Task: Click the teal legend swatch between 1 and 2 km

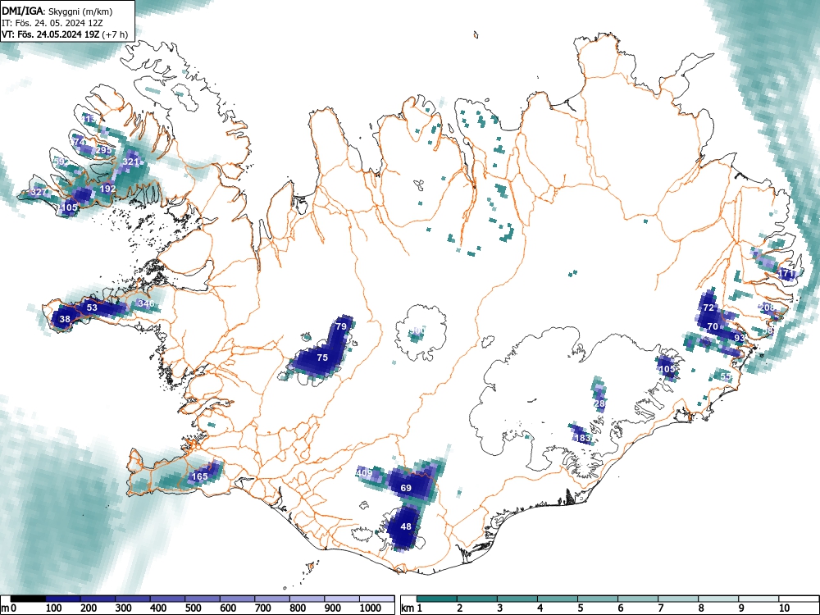Action: 437,599
